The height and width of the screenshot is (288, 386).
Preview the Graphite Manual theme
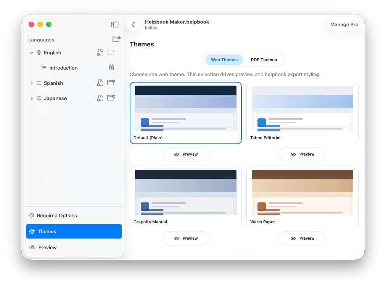pos(185,238)
